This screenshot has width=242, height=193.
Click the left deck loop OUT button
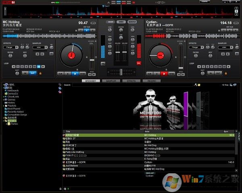[32, 73]
